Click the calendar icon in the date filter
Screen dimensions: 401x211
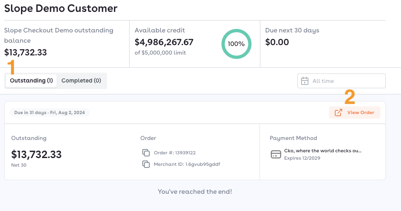click(x=305, y=81)
